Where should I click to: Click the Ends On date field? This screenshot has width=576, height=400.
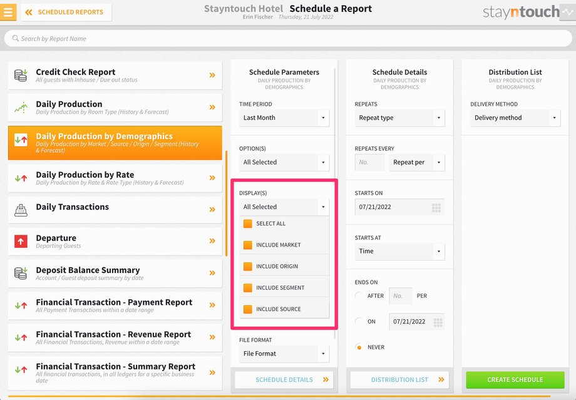(417, 322)
